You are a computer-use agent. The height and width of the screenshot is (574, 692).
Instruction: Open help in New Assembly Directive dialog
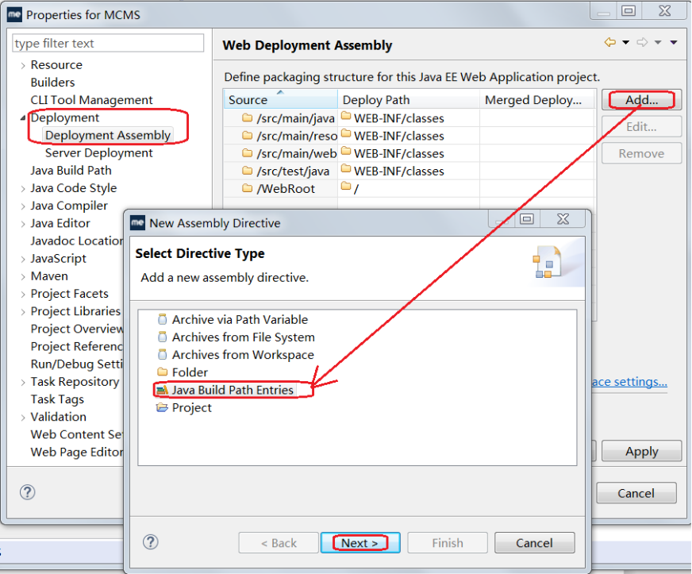(x=151, y=542)
